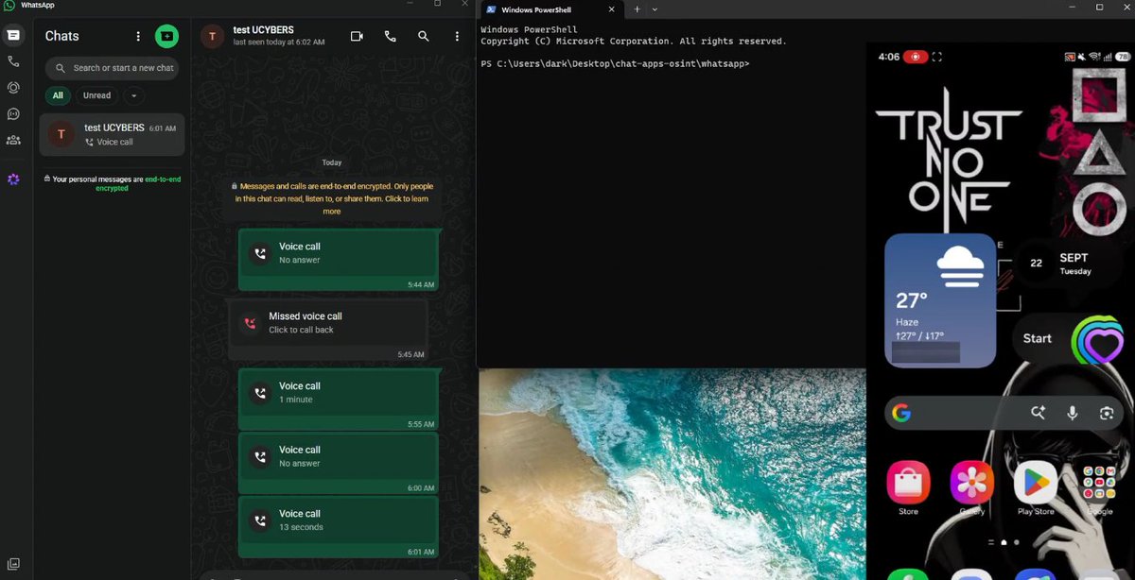
Task: Tap the microphone voice search icon
Action: click(1073, 413)
